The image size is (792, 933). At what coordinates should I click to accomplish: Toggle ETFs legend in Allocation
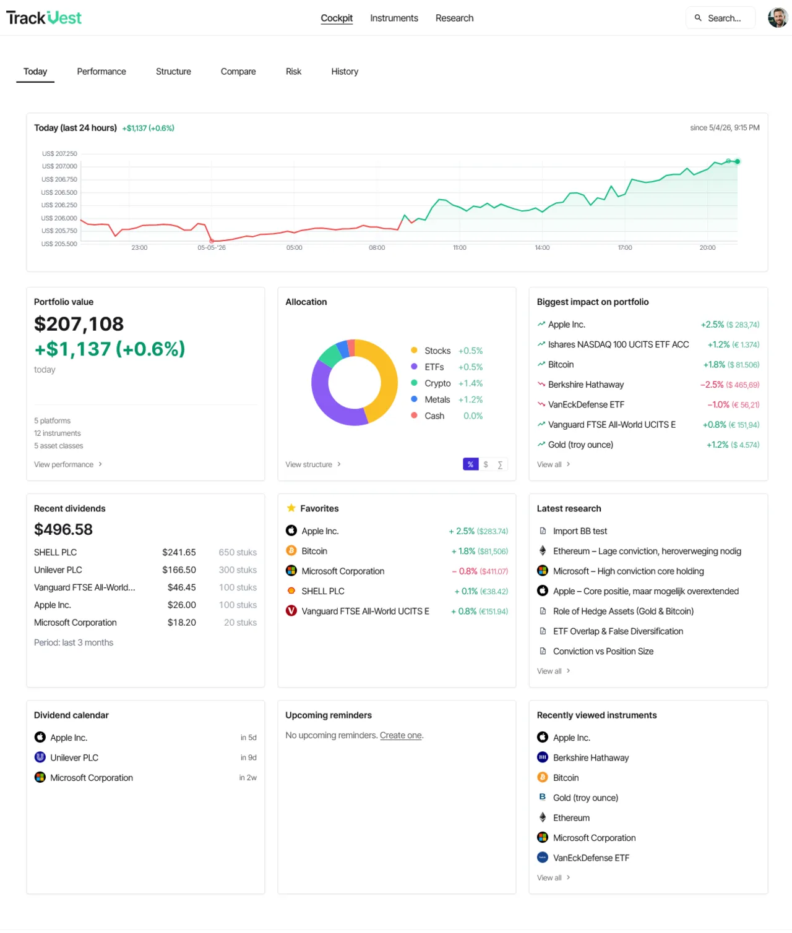click(447, 367)
